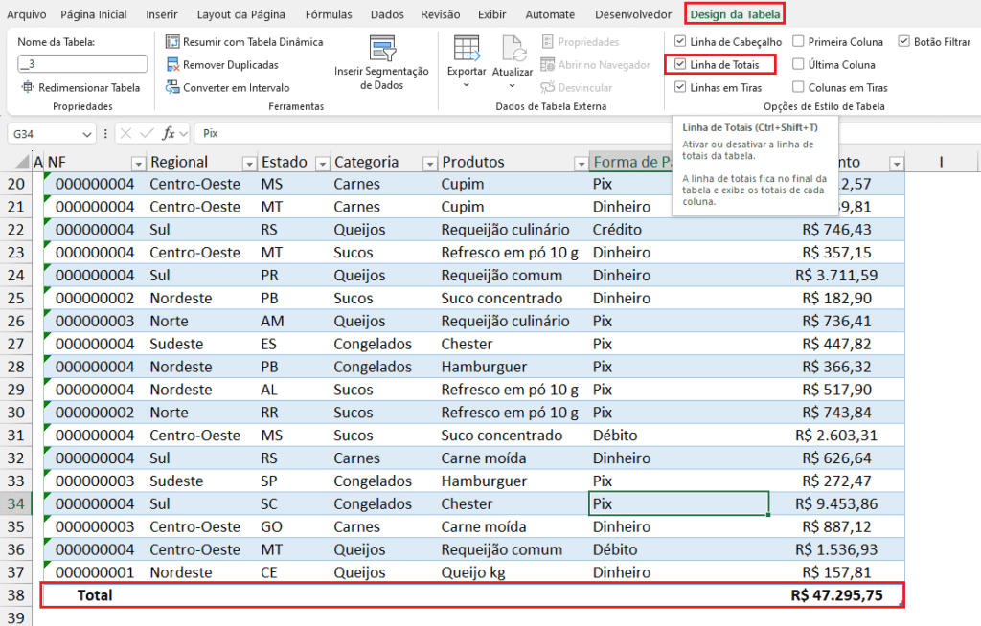The height and width of the screenshot is (626, 981).
Task: Enable the Colunas em Tiras checkbox
Action: tap(798, 87)
